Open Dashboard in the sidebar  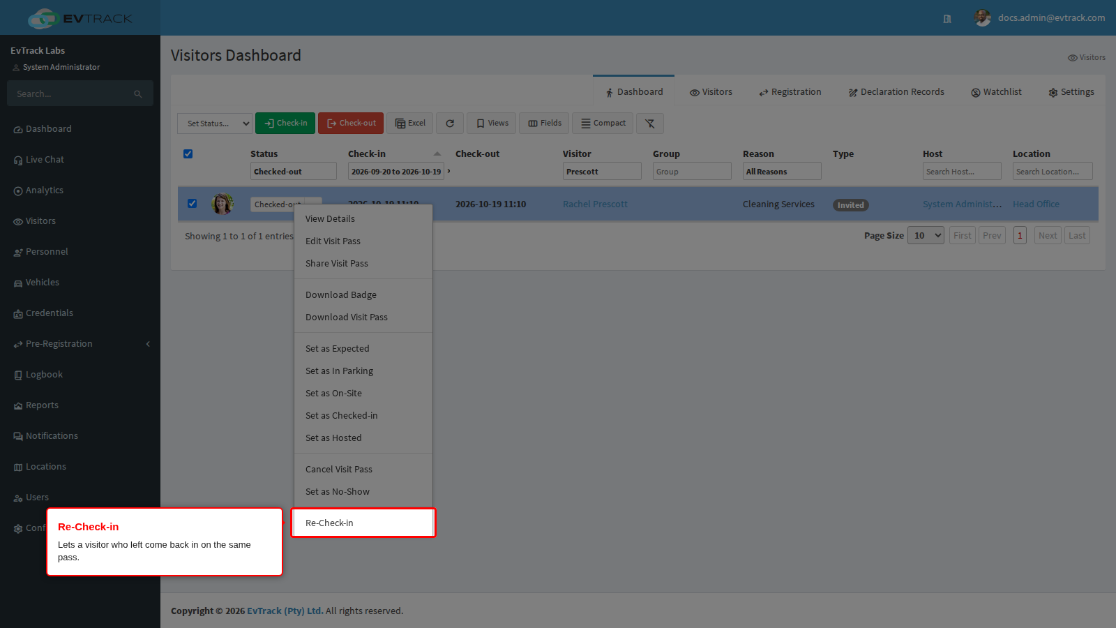point(49,129)
